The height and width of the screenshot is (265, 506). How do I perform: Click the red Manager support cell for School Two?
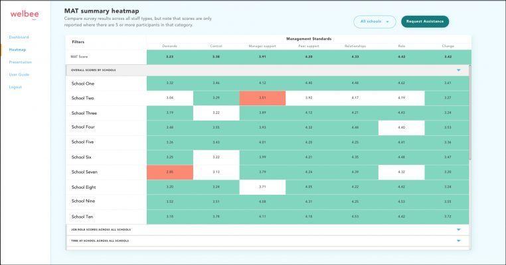(262, 98)
